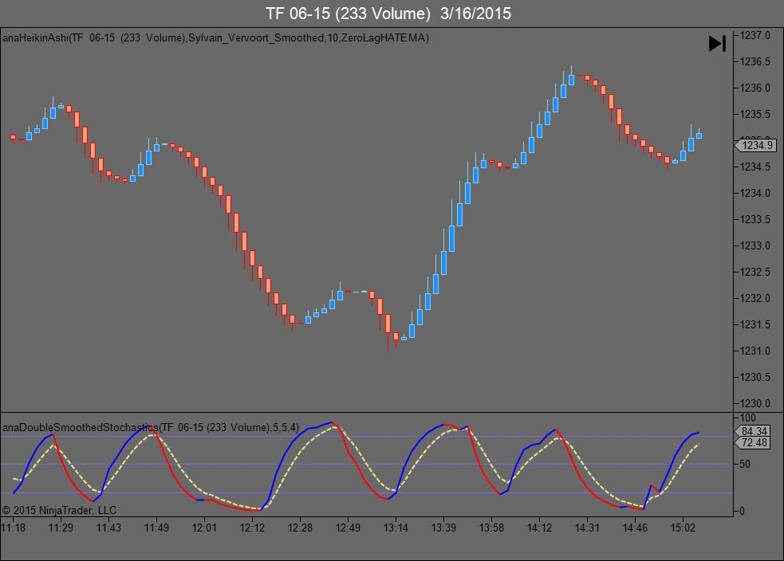Click the anaHeikinAshi indicator label
The image size is (784, 561).
(215, 38)
